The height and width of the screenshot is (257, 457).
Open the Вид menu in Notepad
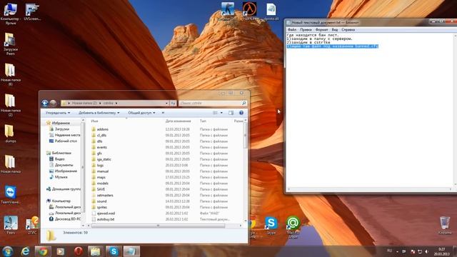[335, 29]
